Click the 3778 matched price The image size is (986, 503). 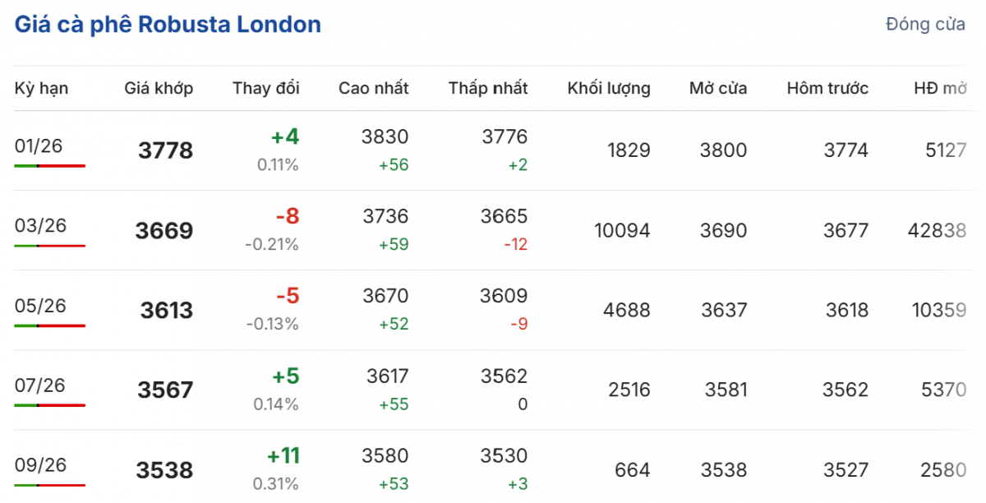click(x=165, y=151)
